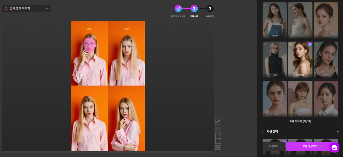Zoom out with the minus button

(x=218, y=141)
